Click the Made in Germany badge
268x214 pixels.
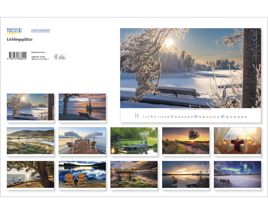click(41, 31)
